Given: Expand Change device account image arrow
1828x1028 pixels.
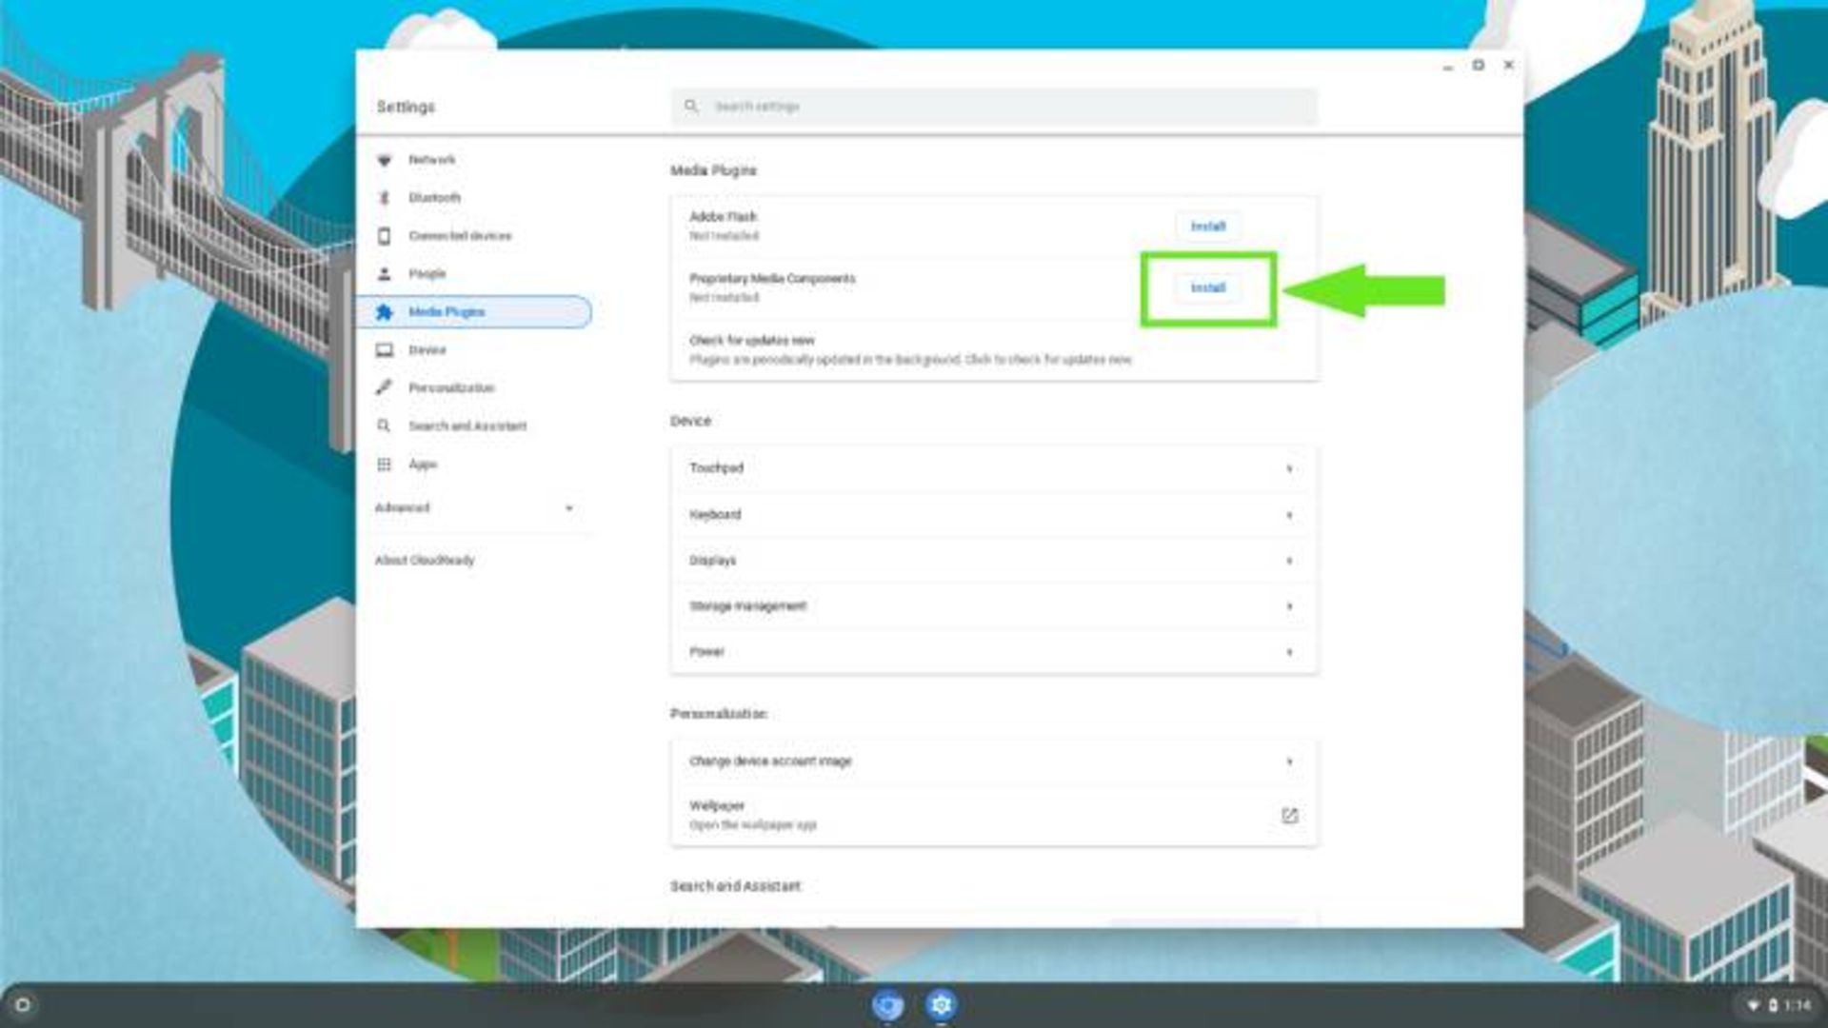Looking at the screenshot, I should point(1289,761).
